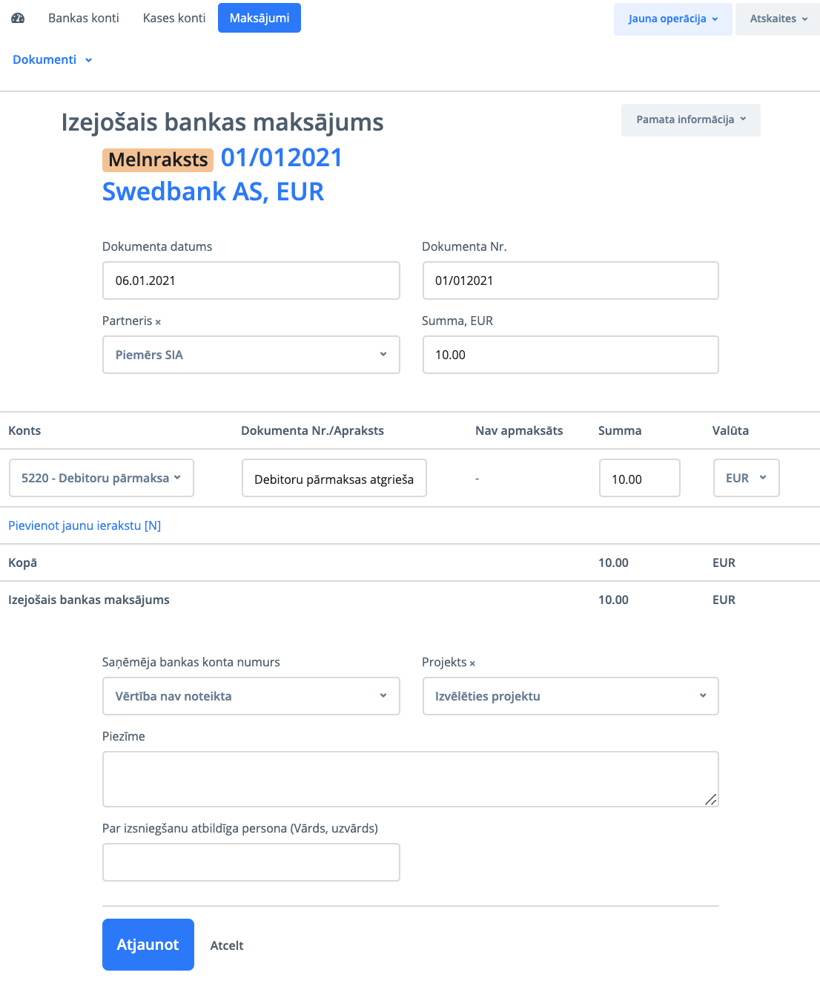This screenshot has height=981, width=820.
Task: Switch to the Kases konti tab
Action: (x=174, y=18)
